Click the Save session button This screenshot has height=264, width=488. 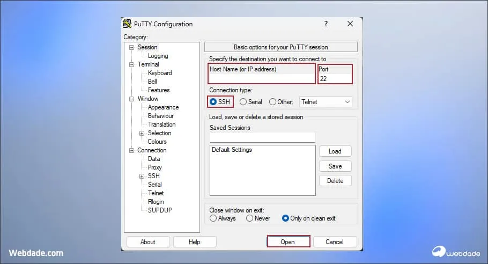coord(335,166)
